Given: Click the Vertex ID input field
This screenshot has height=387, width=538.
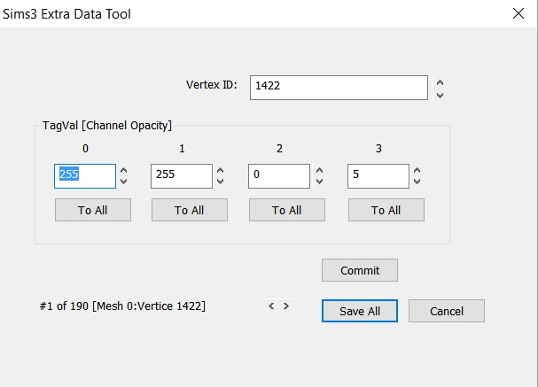Looking at the screenshot, I should pos(339,88).
